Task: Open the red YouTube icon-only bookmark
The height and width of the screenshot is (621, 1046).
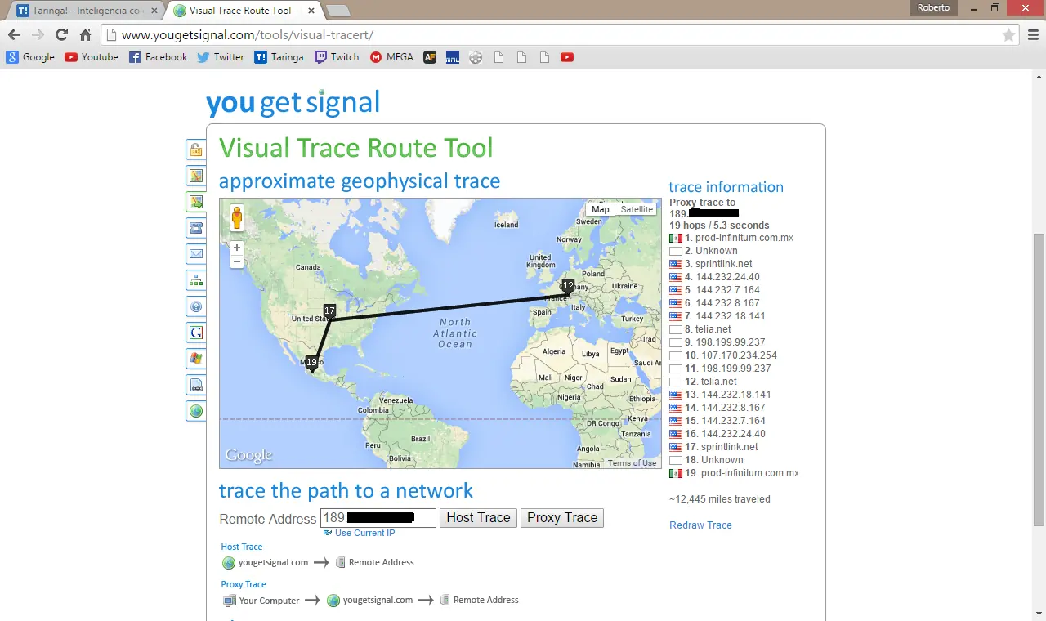Action: coord(567,57)
